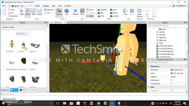The width and height of the screenshot is (189, 106).
Task: Select the Cinammon hair thumbnail
Action: 24,61
